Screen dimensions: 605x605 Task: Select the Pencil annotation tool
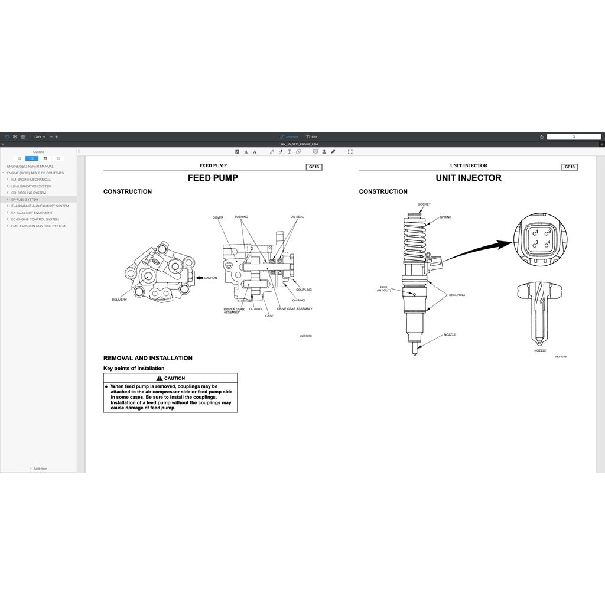click(x=272, y=152)
